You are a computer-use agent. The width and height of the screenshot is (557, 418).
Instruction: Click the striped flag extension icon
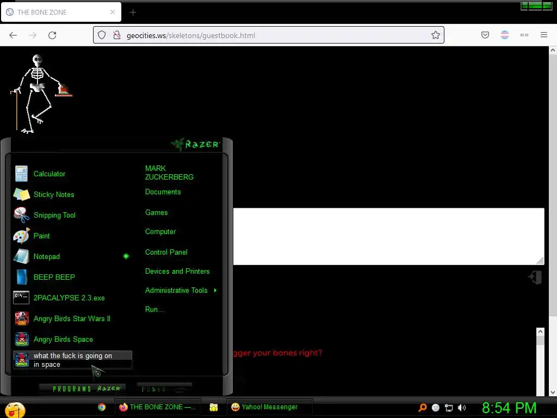[505, 35]
